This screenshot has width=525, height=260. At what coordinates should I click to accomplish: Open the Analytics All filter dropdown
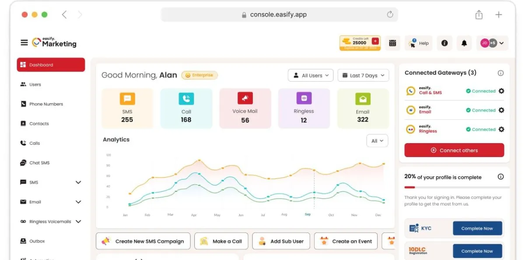[377, 141]
